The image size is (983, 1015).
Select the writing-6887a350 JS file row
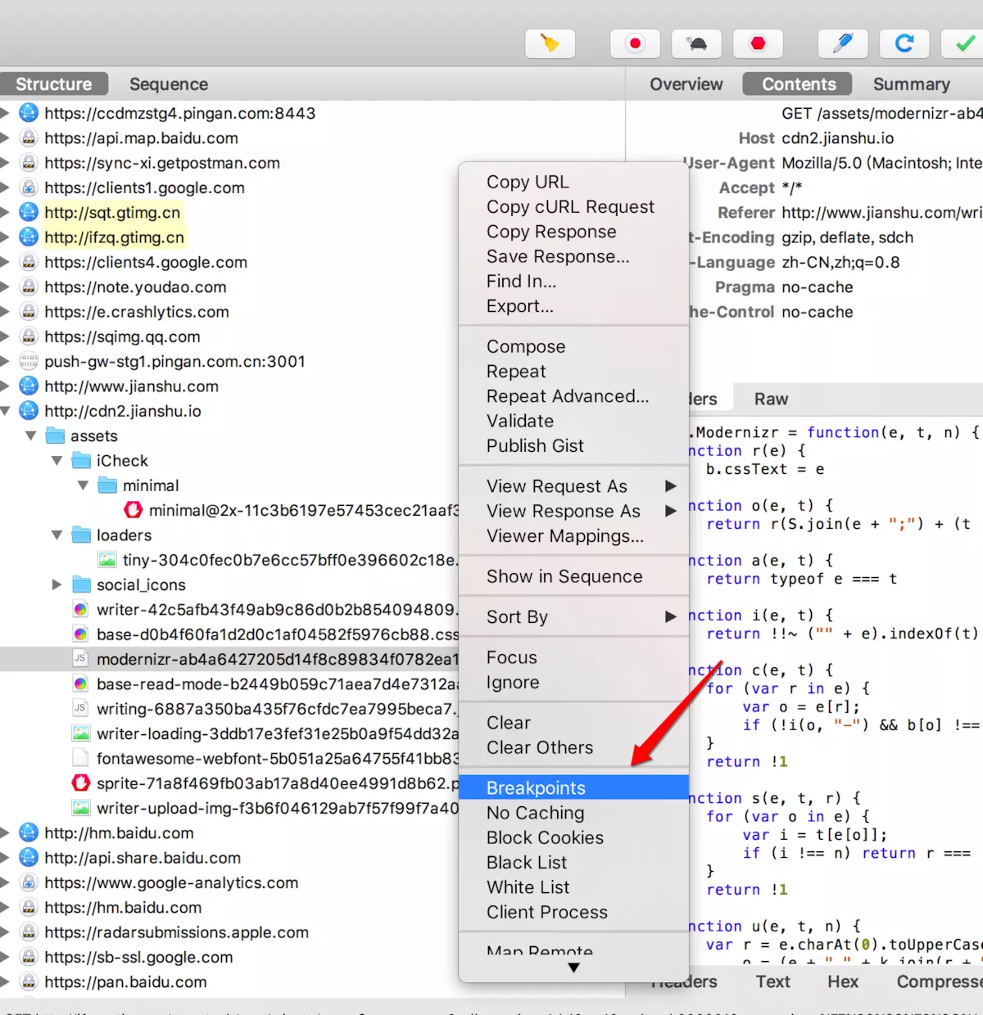tap(229, 709)
